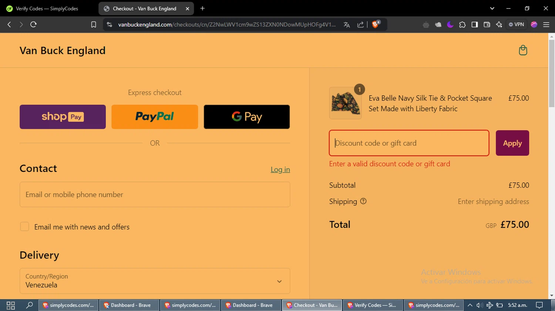Screen dimensions: 555x311
Task: Click the browser address bar URL
Action: 227,25
